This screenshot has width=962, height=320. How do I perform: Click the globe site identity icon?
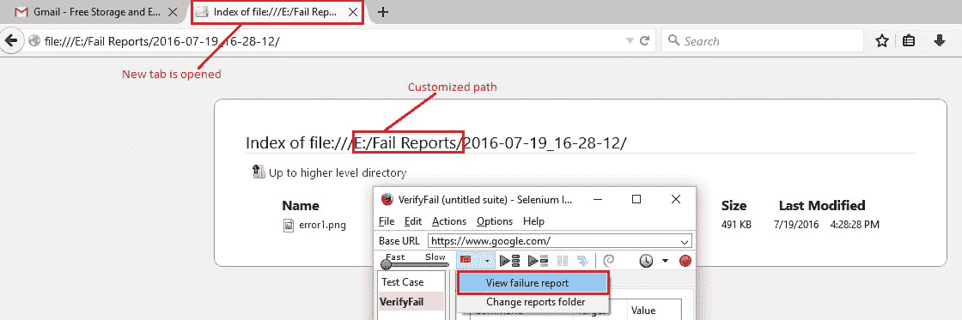(34, 41)
